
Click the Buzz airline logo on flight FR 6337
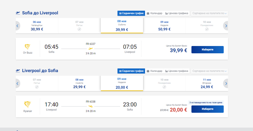tap(28, 47)
